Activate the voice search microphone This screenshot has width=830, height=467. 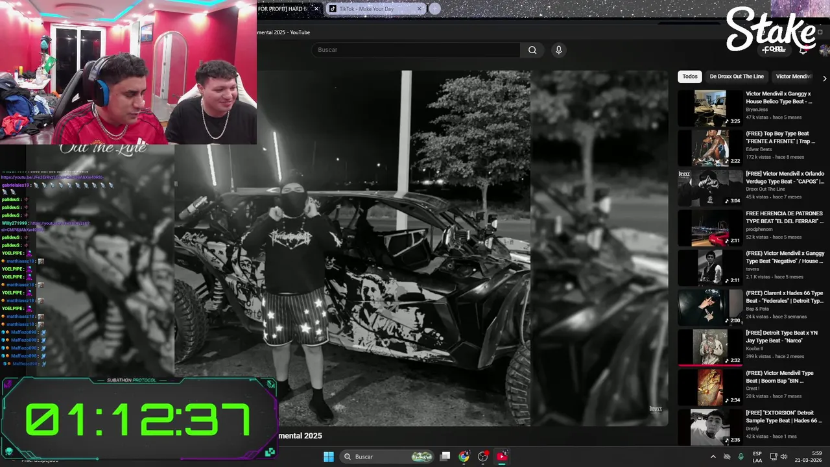(x=558, y=50)
